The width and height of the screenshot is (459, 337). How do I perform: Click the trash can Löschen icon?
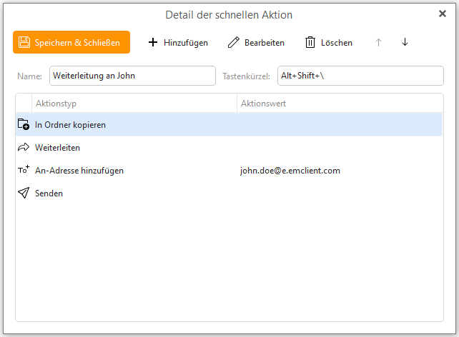[x=310, y=42]
